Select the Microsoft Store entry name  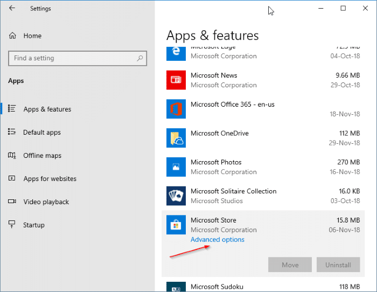click(213, 220)
